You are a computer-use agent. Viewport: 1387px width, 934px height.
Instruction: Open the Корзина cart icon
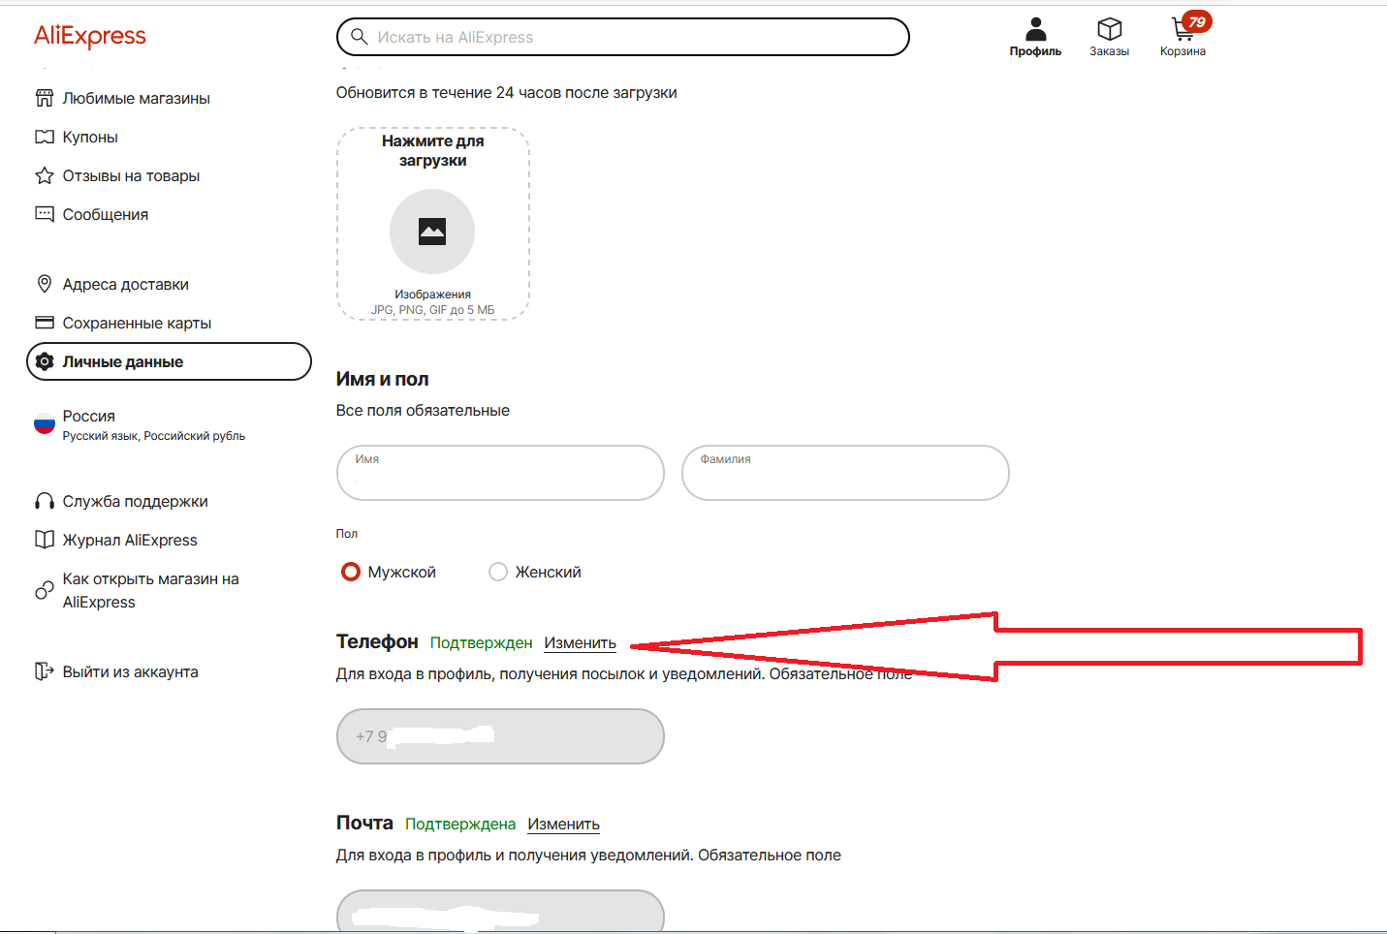point(1182,29)
